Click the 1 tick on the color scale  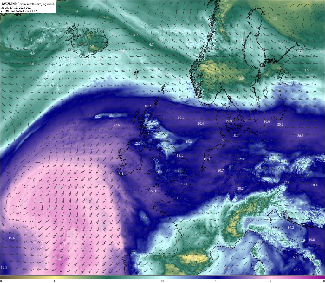(54, 281)
